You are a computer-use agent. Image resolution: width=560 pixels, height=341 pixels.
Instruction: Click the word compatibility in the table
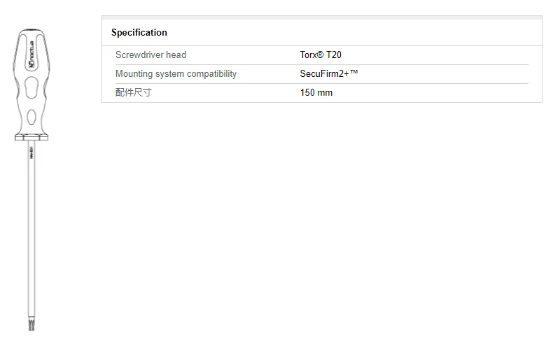pyautogui.click(x=211, y=73)
